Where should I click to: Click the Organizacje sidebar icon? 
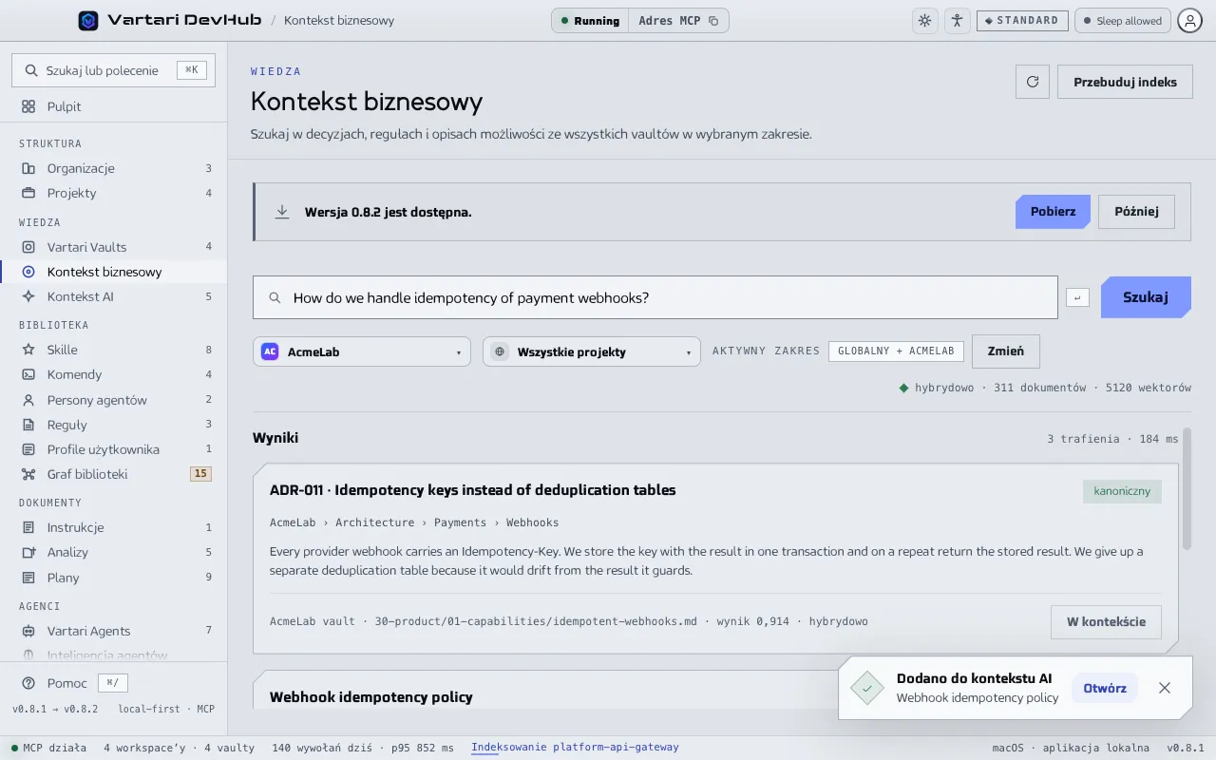(28, 168)
